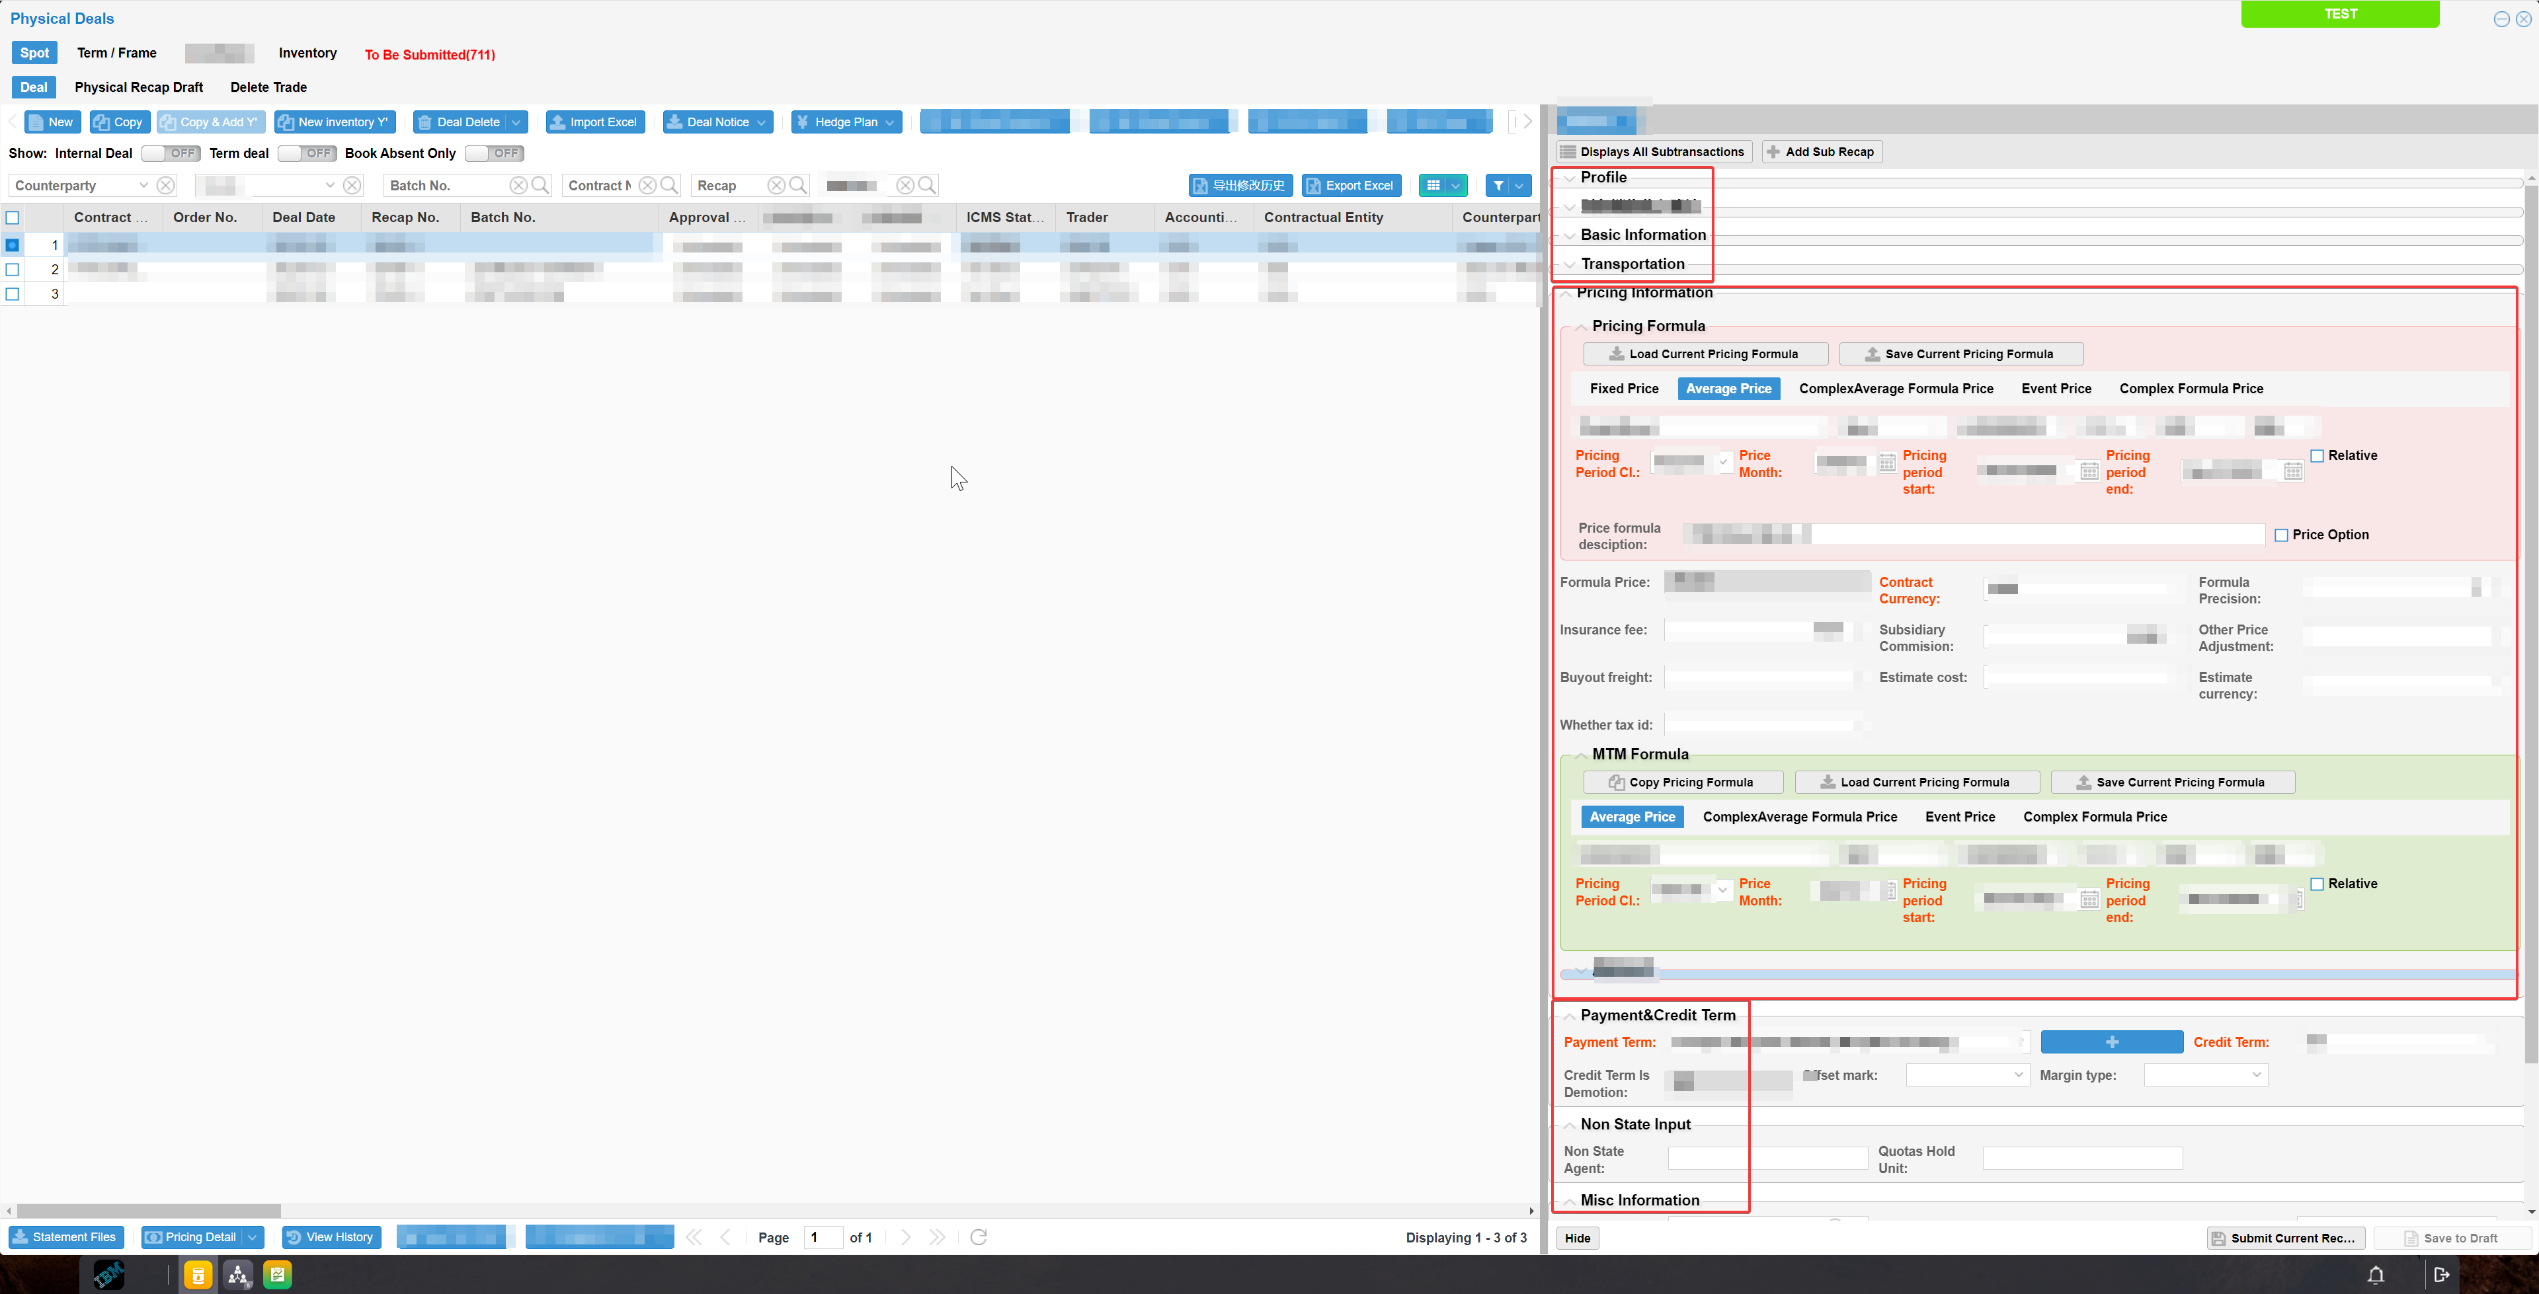Toggle Book Absent Only switch
Viewport: 2539px width, 1294px height.
[x=494, y=154]
